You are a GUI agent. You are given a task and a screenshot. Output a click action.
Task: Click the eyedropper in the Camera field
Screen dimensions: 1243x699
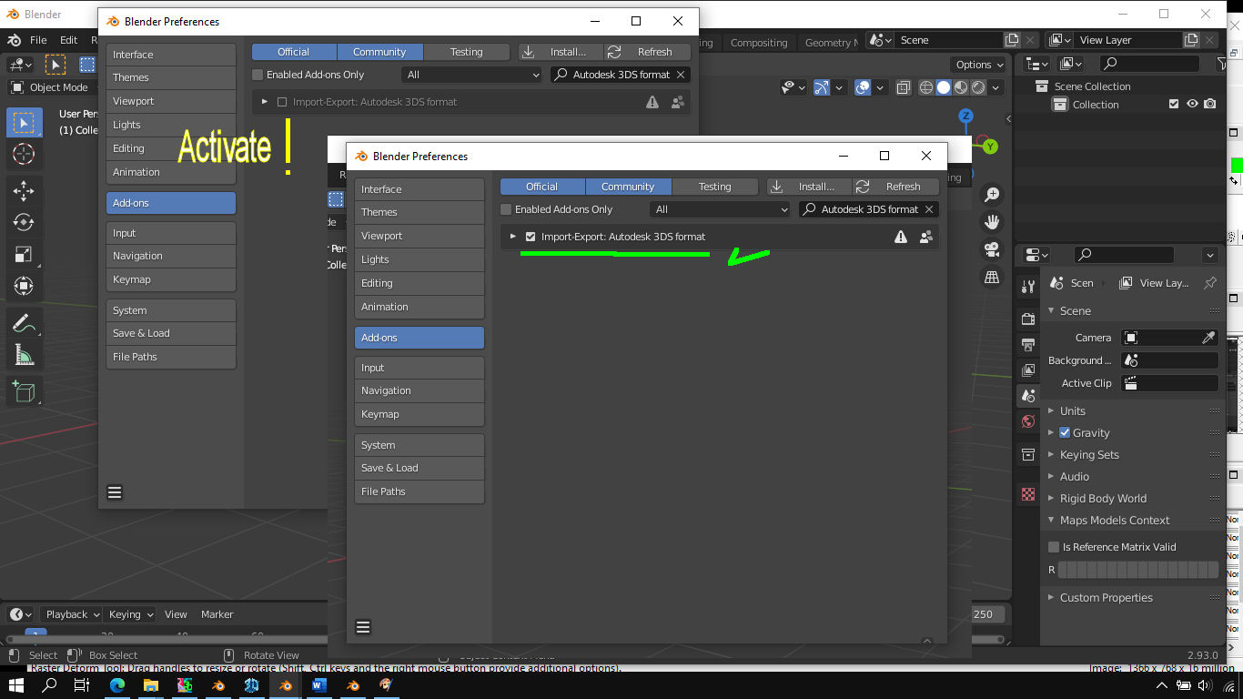(1208, 338)
